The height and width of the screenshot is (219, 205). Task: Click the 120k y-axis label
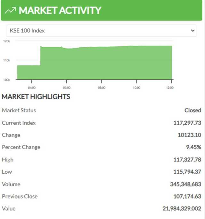tap(7, 41)
